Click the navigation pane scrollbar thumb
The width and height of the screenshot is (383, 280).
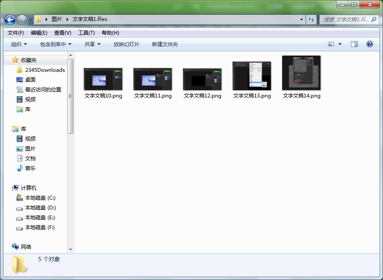pyautogui.click(x=71, y=96)
